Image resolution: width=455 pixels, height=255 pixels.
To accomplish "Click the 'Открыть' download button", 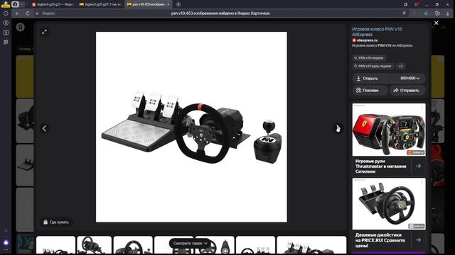I will coord(371,79).
